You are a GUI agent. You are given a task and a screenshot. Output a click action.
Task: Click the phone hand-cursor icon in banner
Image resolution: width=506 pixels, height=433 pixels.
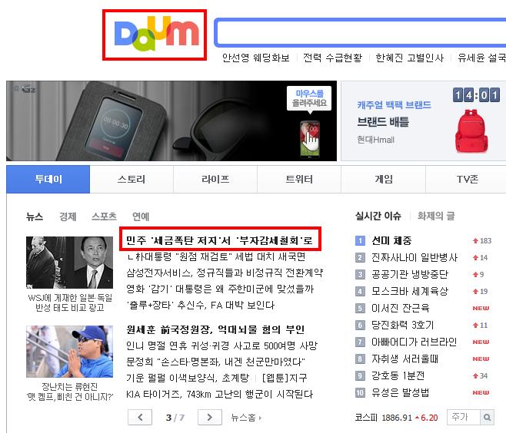click(x=310, y=138)
